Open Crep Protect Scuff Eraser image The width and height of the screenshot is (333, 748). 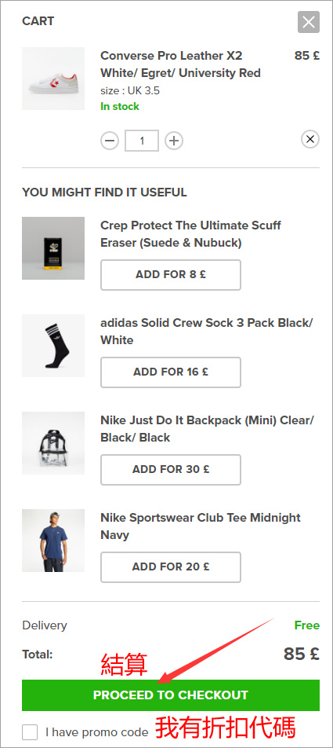pyautogui.click(x=53, y=248)
